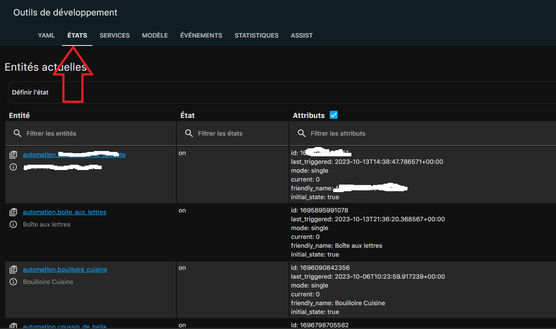The image size is (556, 329).
Task: Open info icon beside Bouilloire Cuisine
Action: (13, 282)
